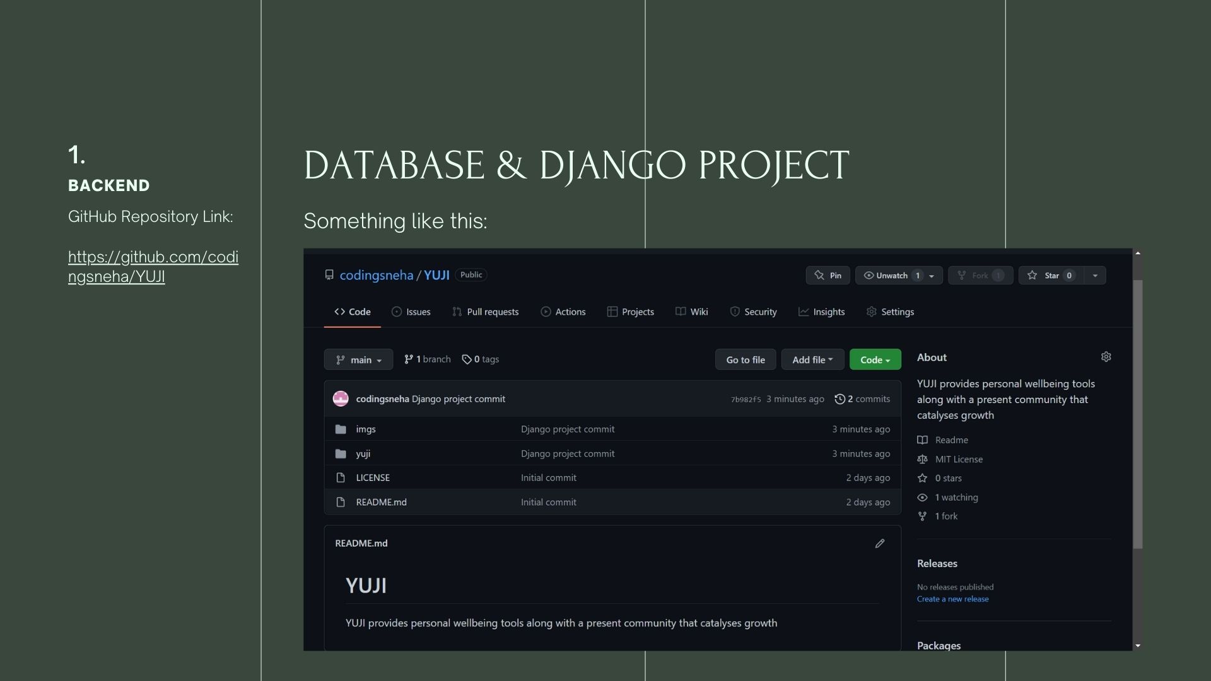Open the MIT License link

(x=951, y=460)
